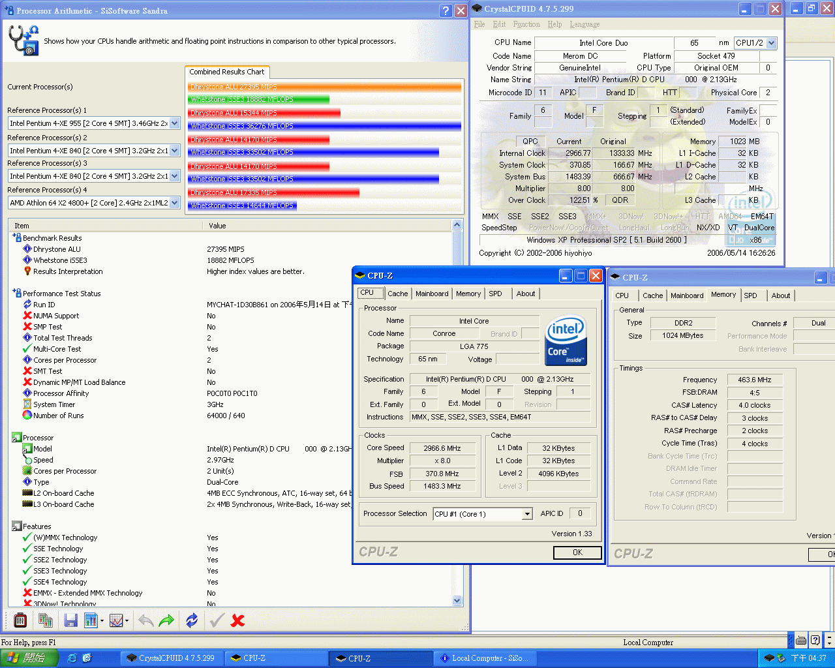Click the system clock showing 04:37
Viewport: 835px width, 668px height.
tap(808, 658)
